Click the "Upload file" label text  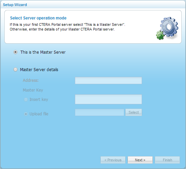click(39, 114)
